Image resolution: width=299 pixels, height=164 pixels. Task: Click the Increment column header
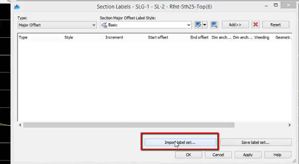pyautogui.click(x=114, y=38)
